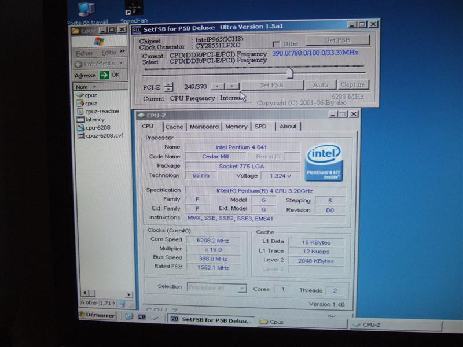Select the first cpuz file icon
This screenshot has height=347, width=463.
[80, 95]
